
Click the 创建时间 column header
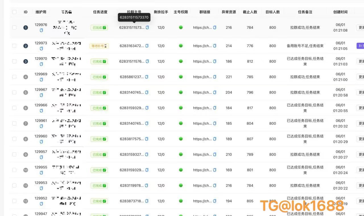click(x=340, y=12)
